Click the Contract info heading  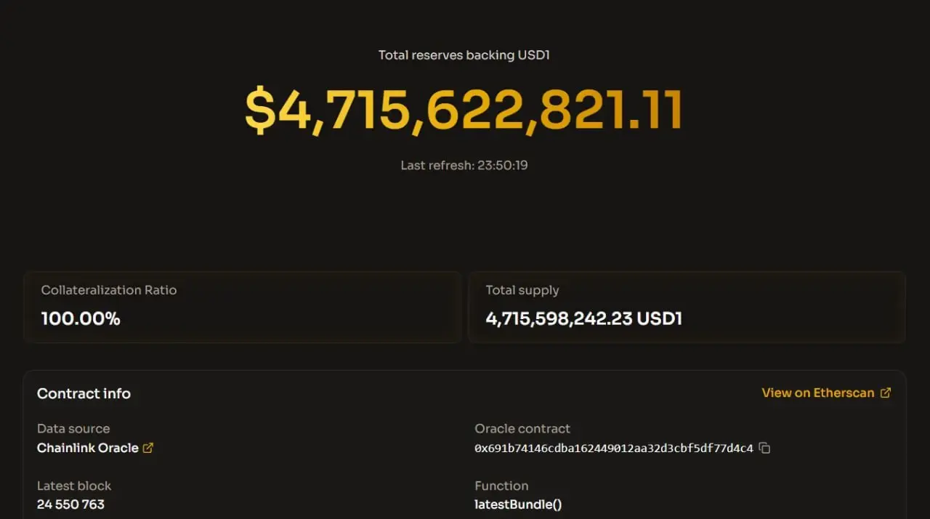tap(84, 393)
